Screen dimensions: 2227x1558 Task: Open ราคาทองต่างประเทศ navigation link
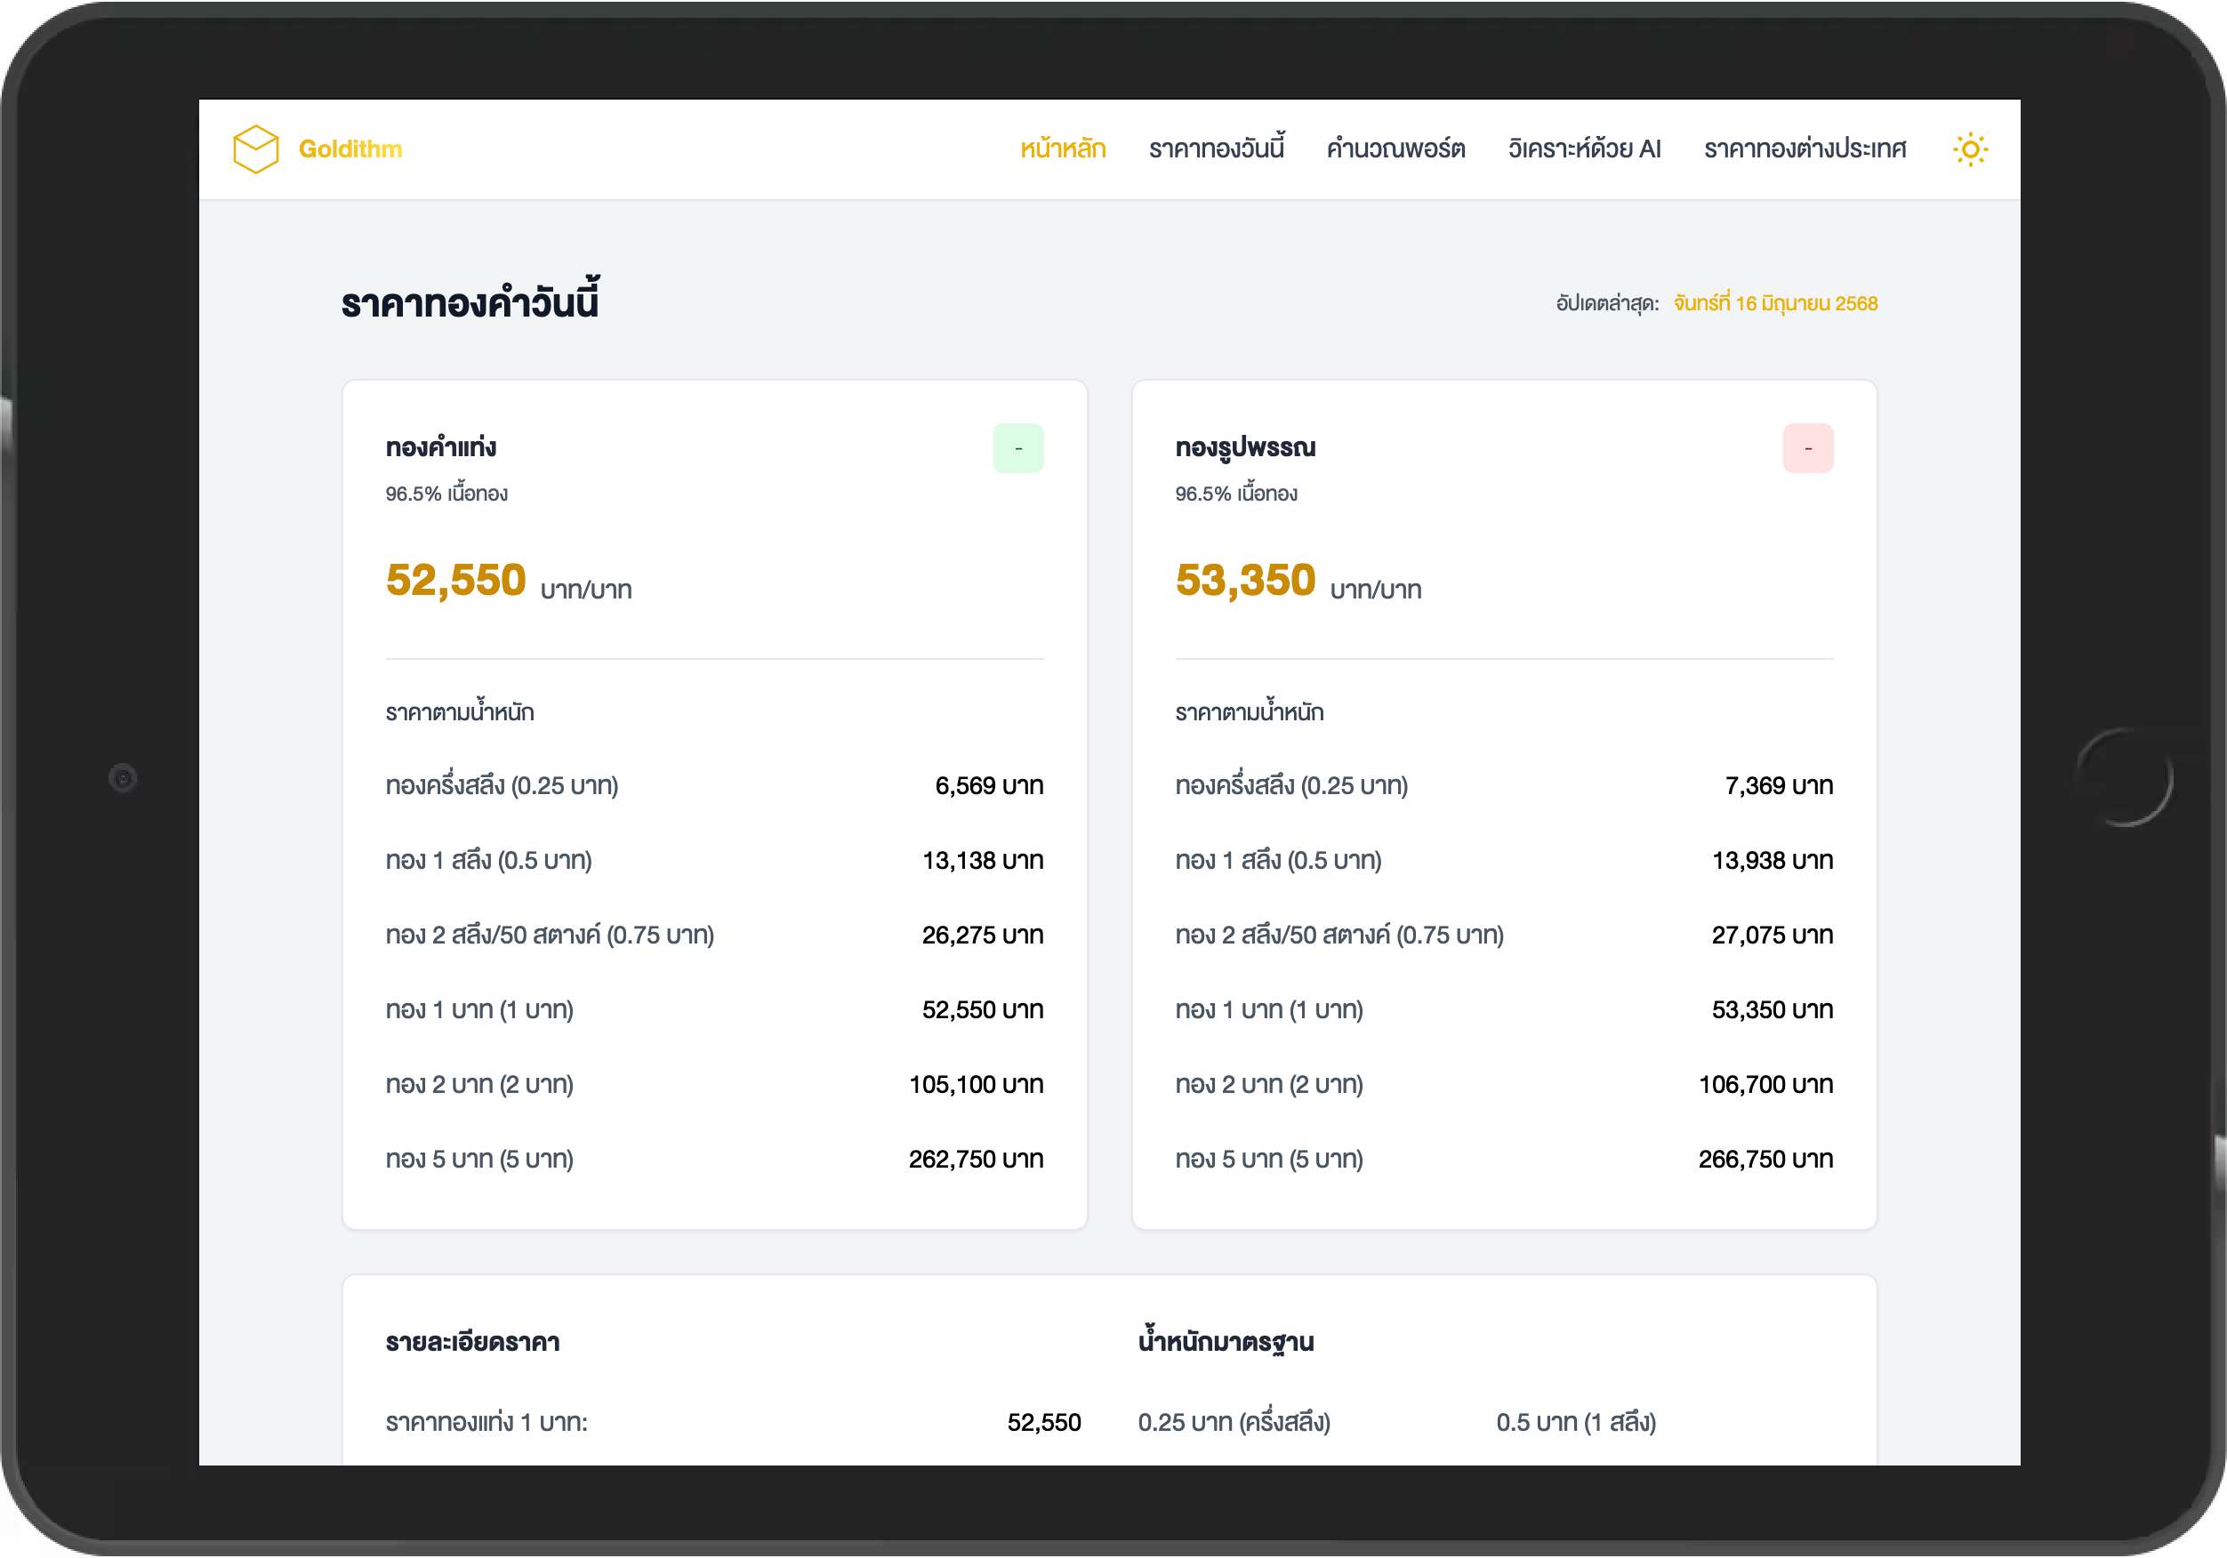pos(1805,149)
